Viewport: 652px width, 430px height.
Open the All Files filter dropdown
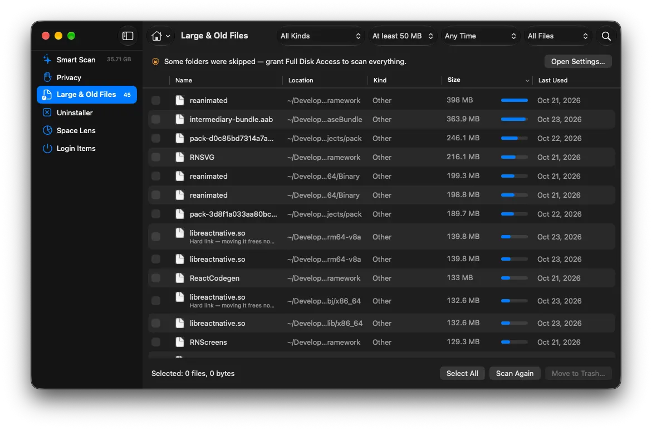coord(557,36)
